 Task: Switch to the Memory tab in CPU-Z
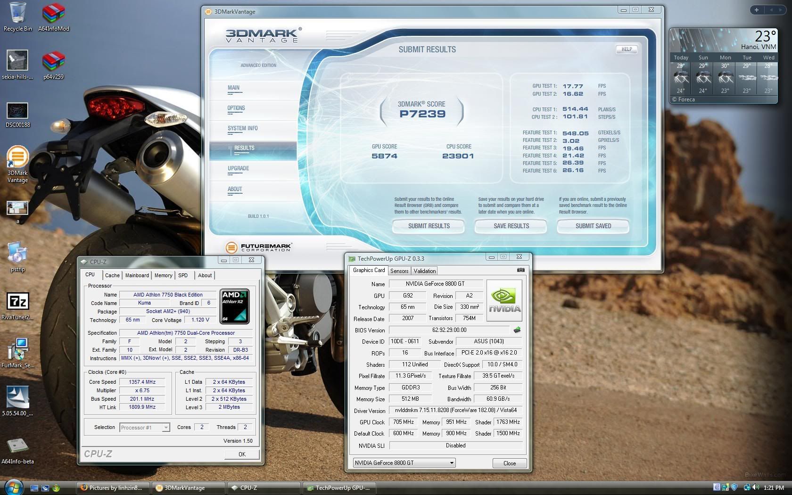pyautogui.click(x=163, y=275)
